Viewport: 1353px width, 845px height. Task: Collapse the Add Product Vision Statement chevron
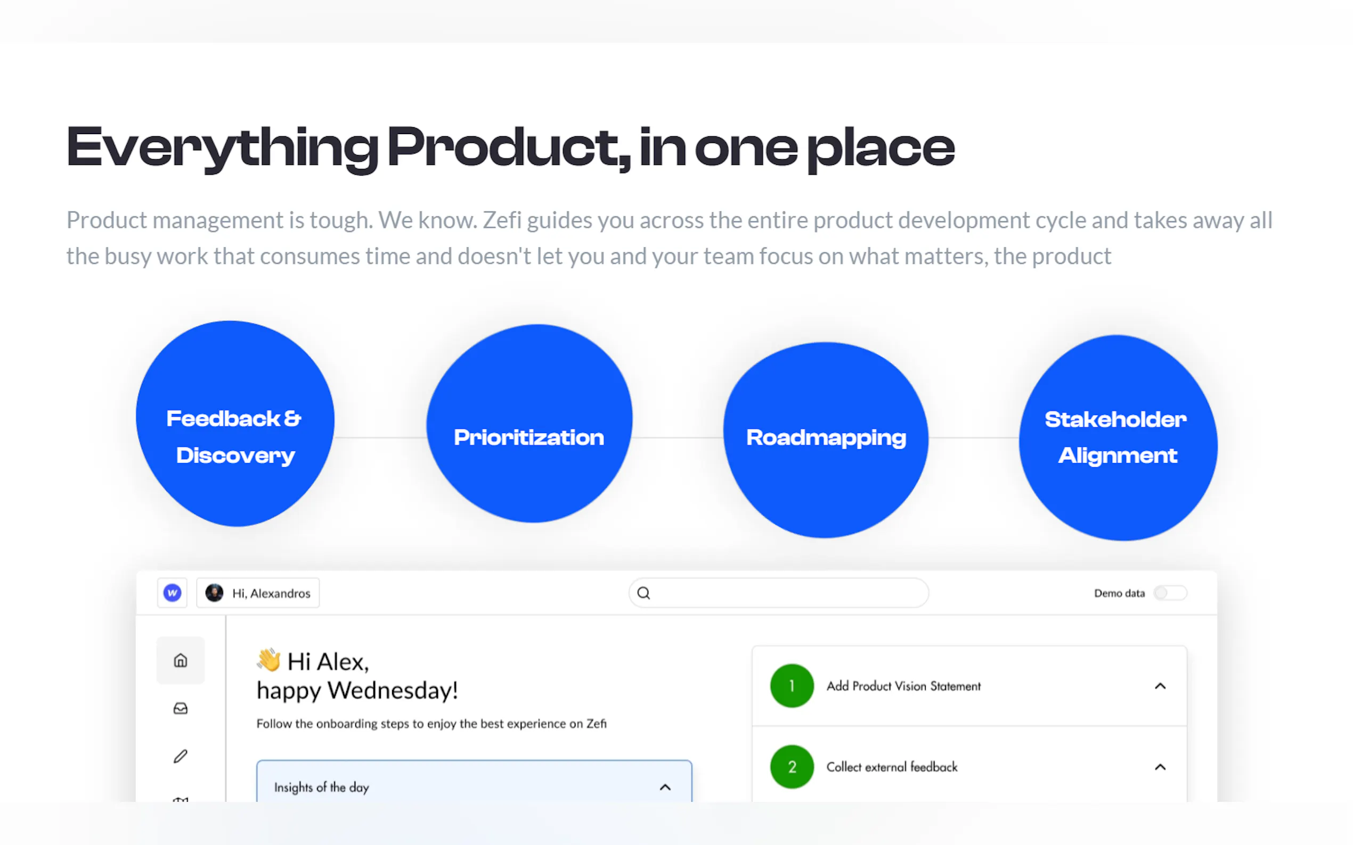click(1160, 686)
